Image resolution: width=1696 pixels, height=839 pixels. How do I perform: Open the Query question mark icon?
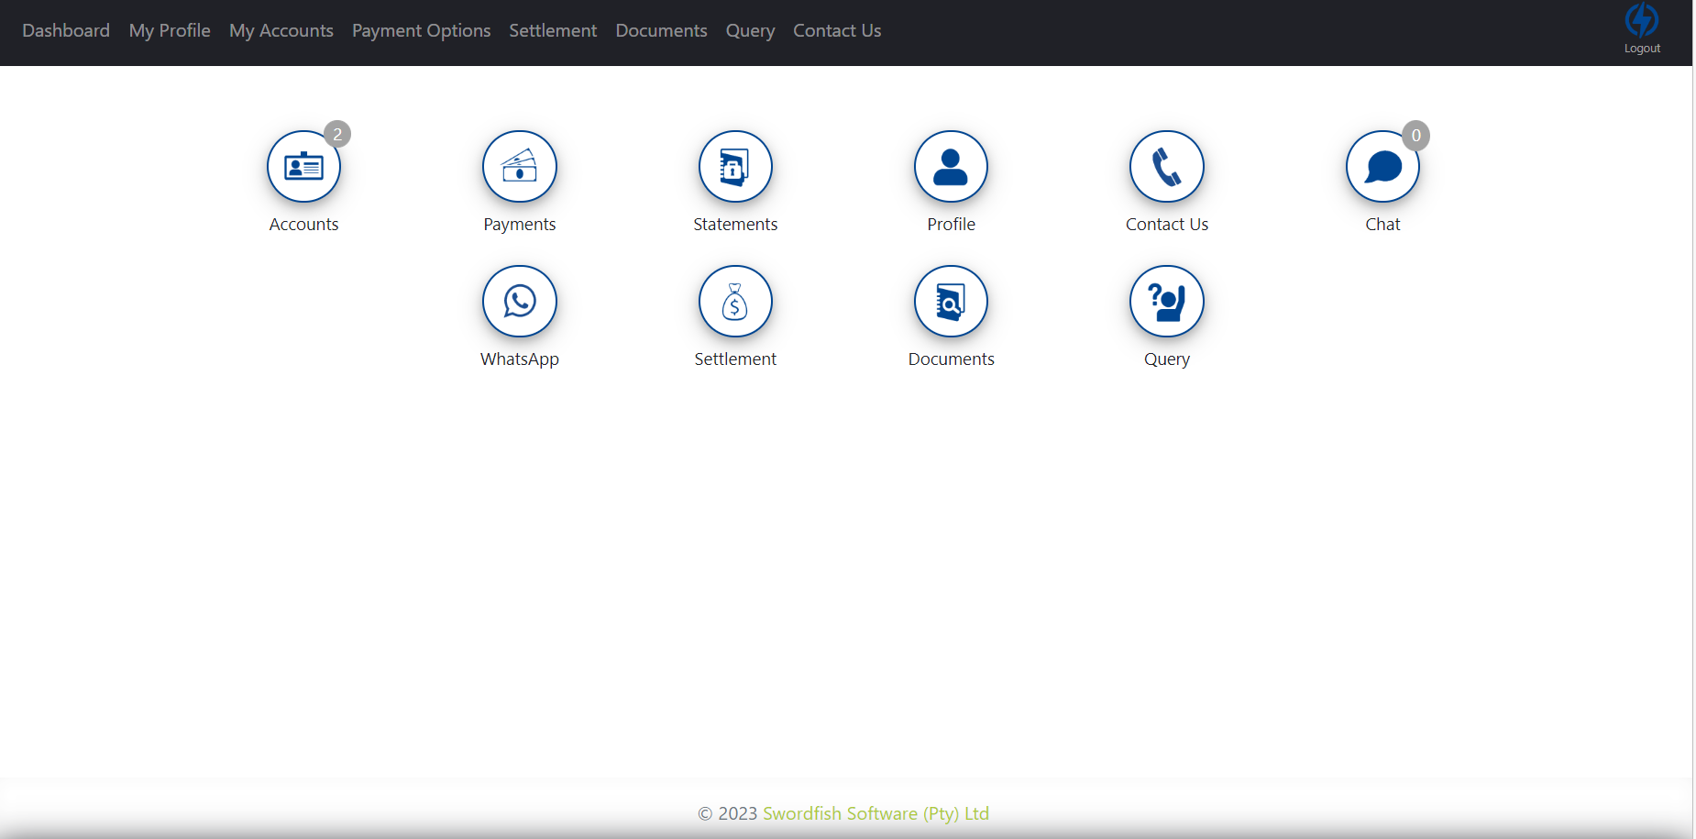[x=1166, y=302]
